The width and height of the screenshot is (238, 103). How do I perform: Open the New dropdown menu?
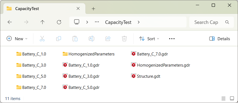pos(17,39)
